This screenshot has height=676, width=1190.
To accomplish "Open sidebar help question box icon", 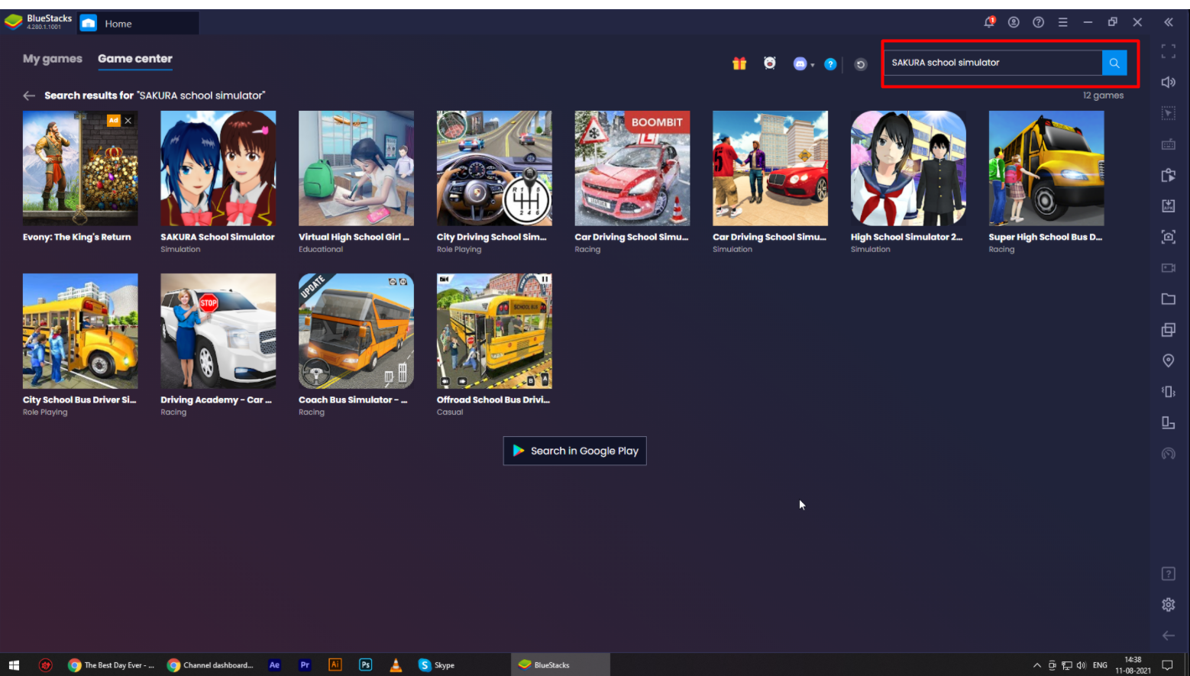I will coord(1168,574).
